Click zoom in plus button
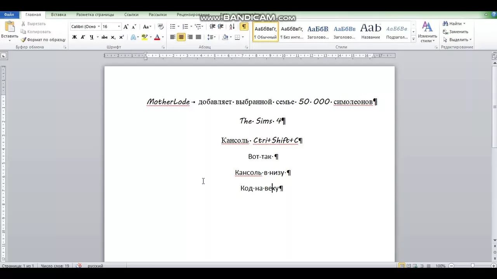This screenshot has height=279, width=497. click(x=493, y=266)
